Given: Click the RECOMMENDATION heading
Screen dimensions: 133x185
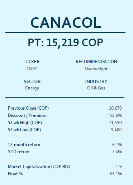Looking at the screenshot, I should click(x=96, y=62).
